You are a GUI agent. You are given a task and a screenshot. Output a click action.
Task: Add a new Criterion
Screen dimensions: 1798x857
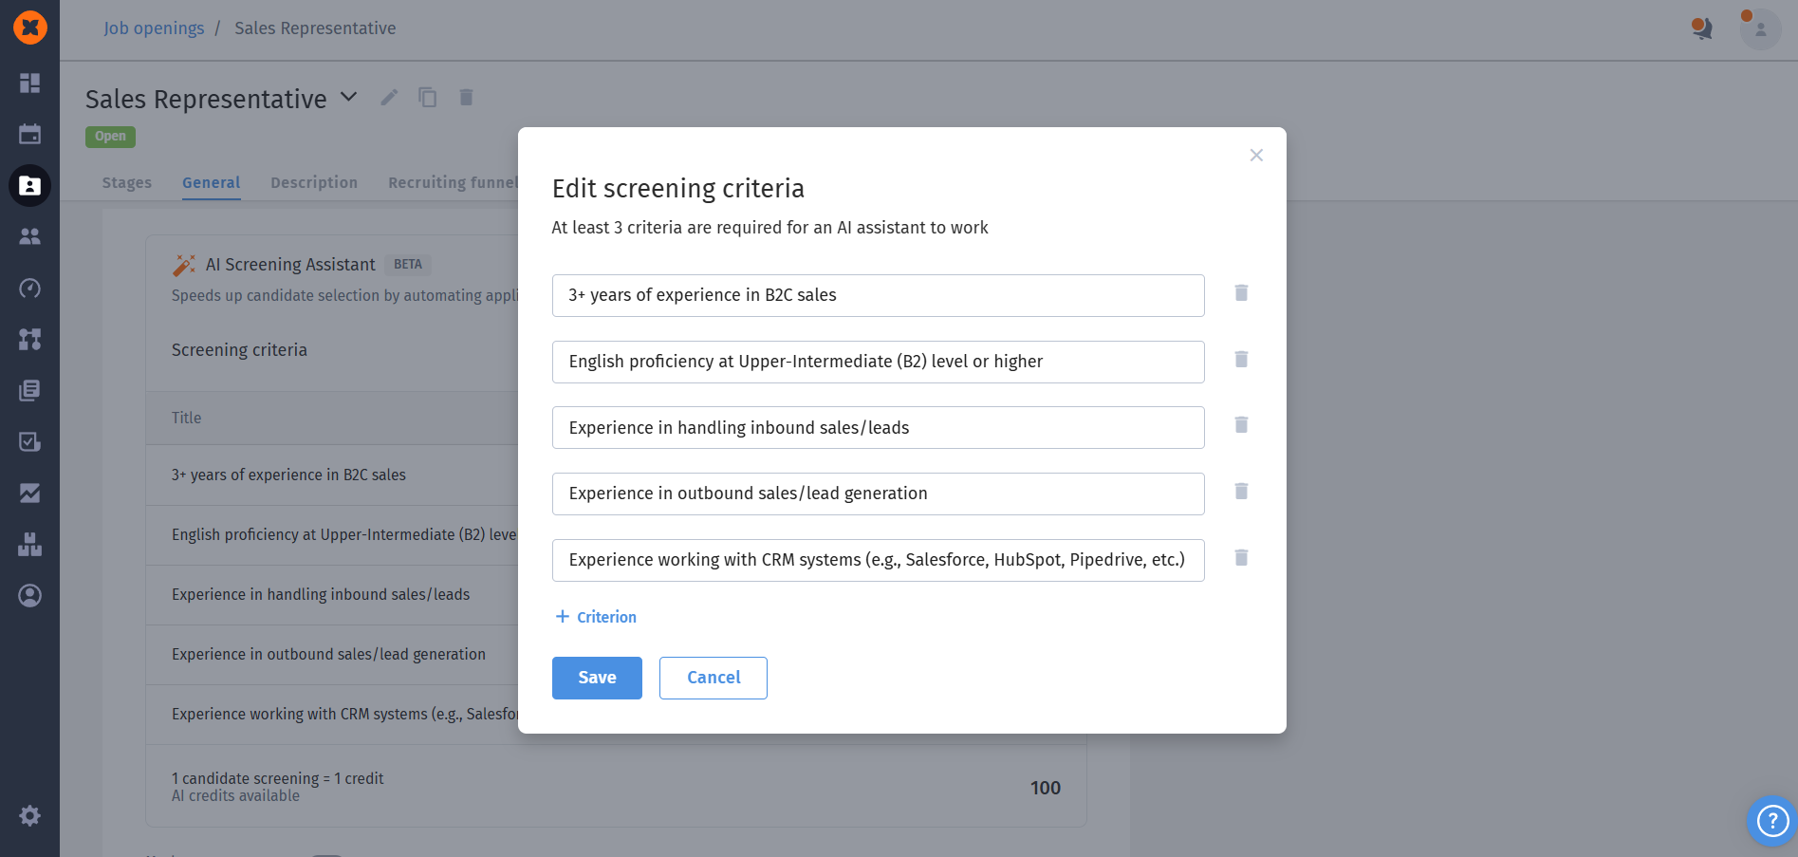(x=596, y=617)
